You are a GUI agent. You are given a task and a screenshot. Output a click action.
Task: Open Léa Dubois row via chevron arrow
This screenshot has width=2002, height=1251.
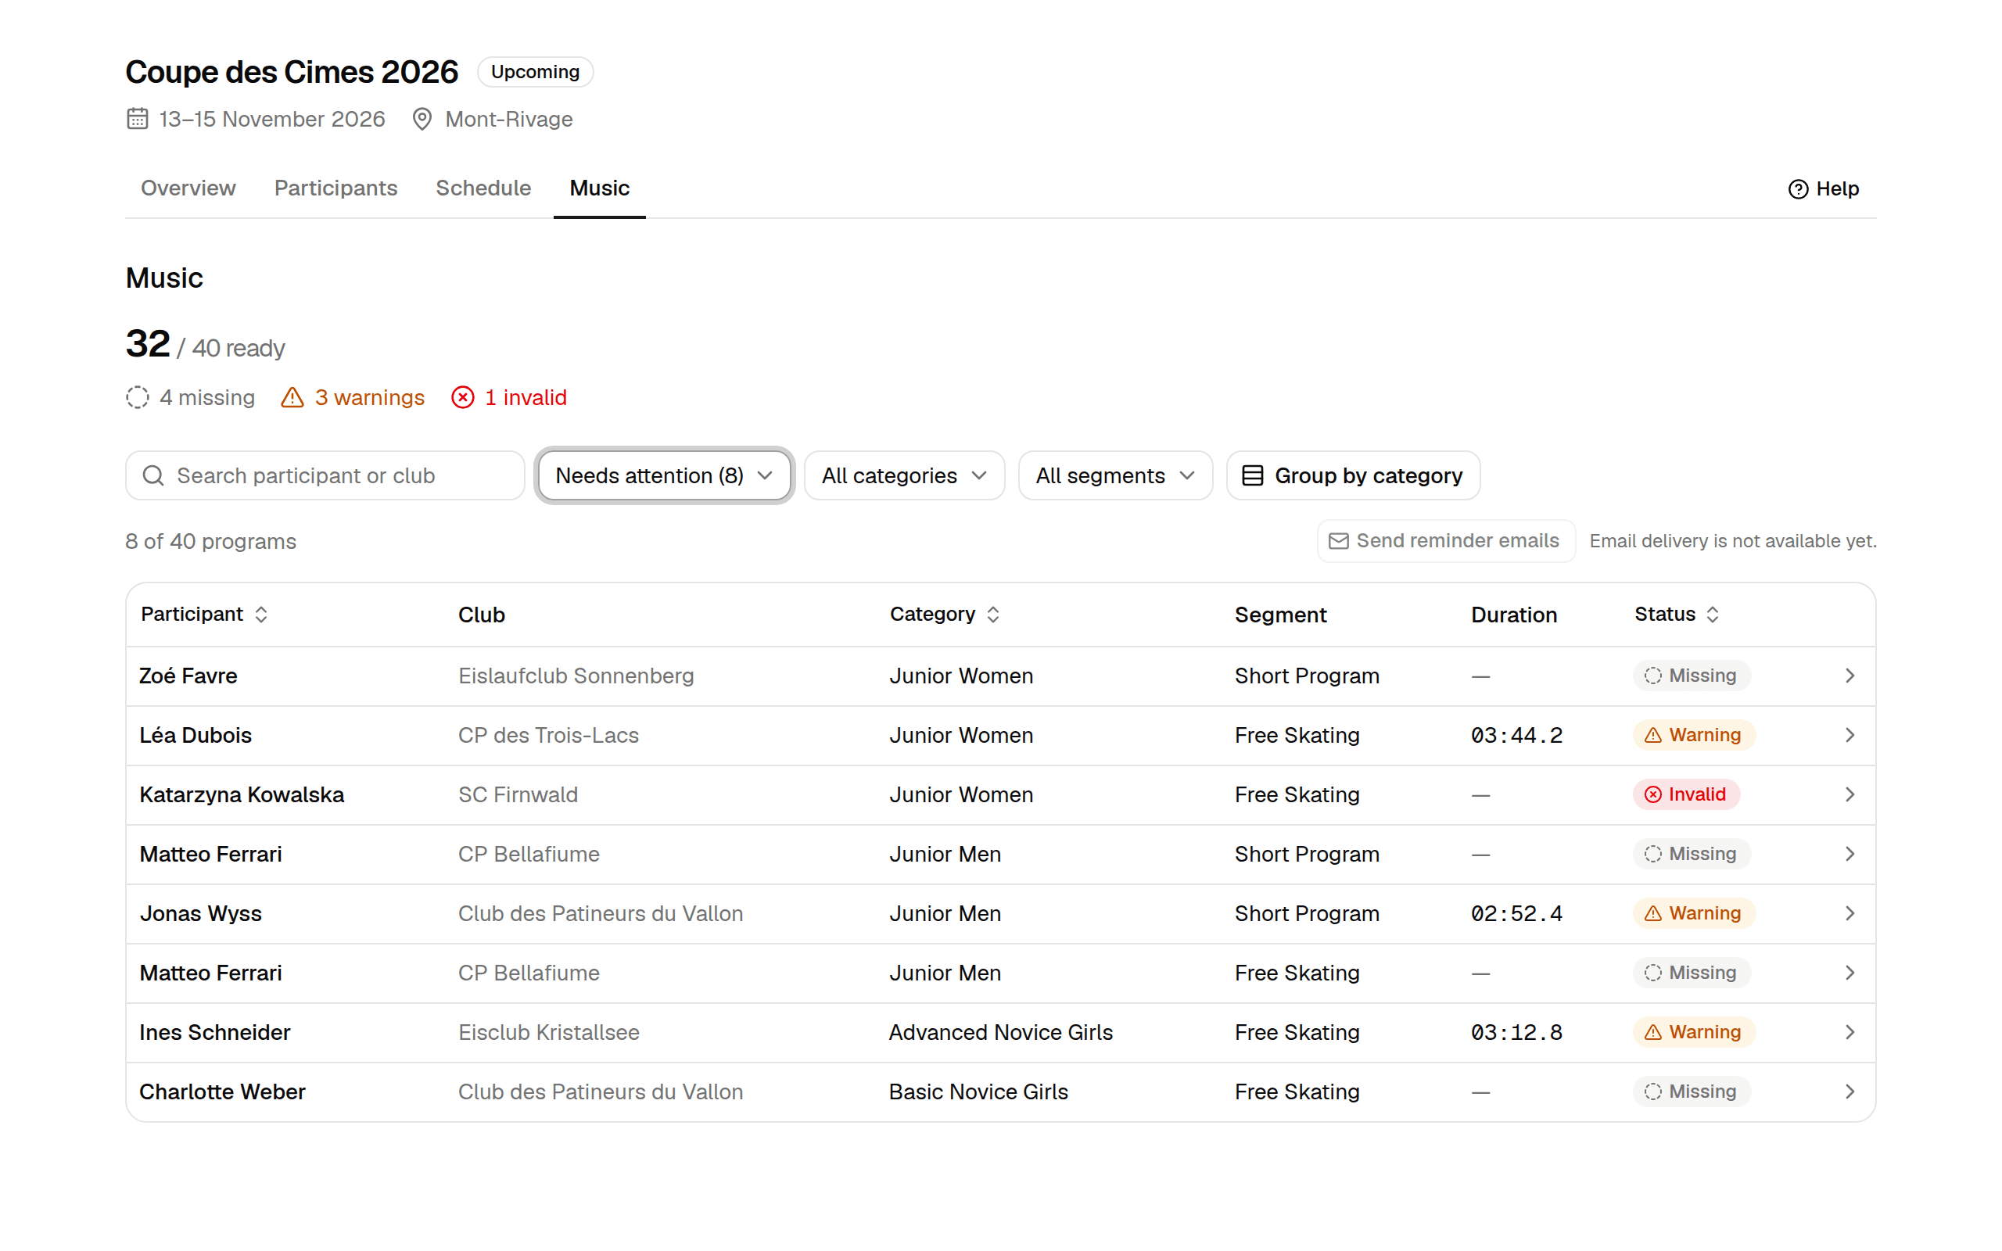1850,736
